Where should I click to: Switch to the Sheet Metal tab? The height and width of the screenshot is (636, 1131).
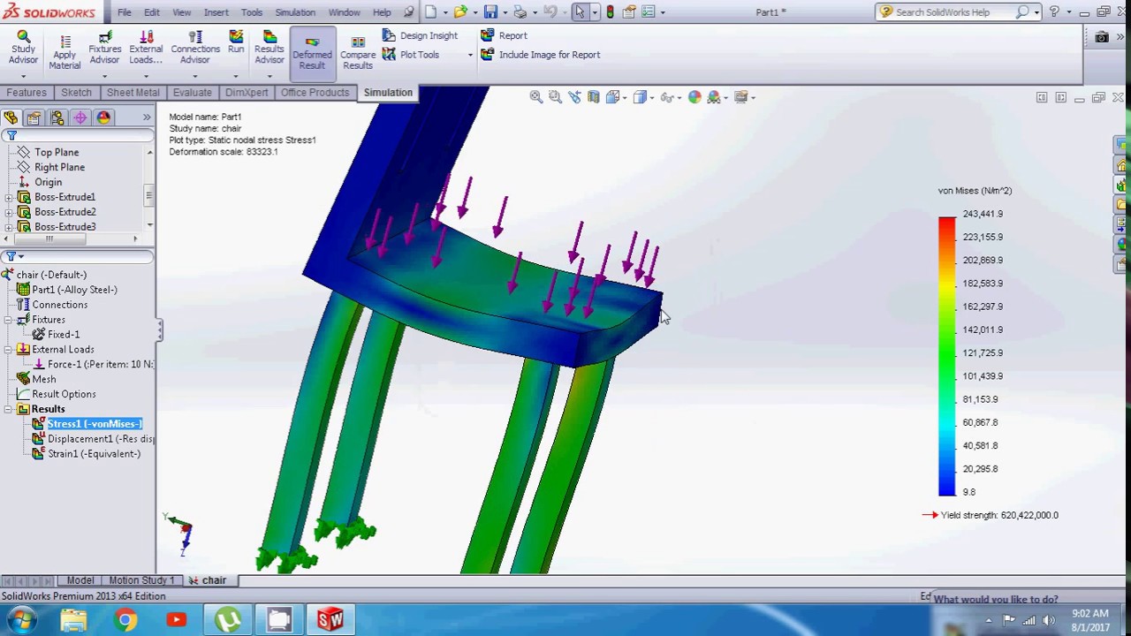click(133, 93)
